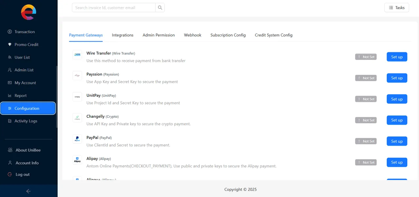Click the About UniBee team icon
This screenshot has width=419, height=197.
[10, 150]
